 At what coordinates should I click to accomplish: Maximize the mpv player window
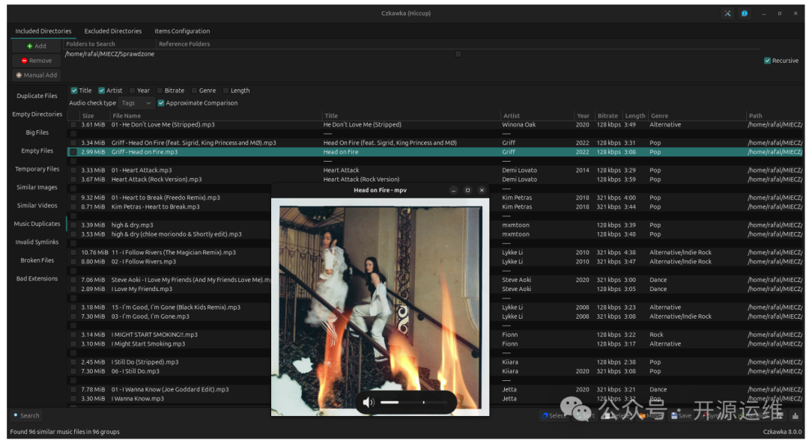pos(467,190)
